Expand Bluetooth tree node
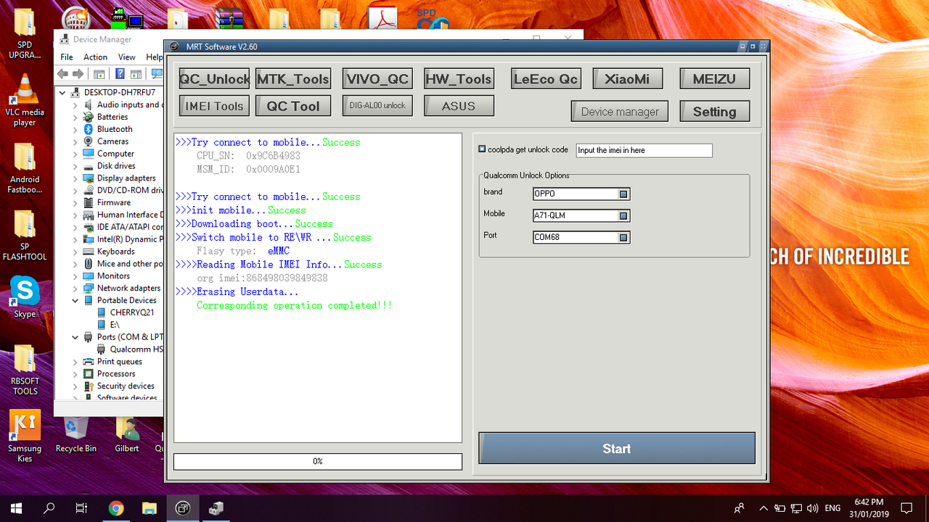The width and height of the screenshot is (929, 522). 75,129
